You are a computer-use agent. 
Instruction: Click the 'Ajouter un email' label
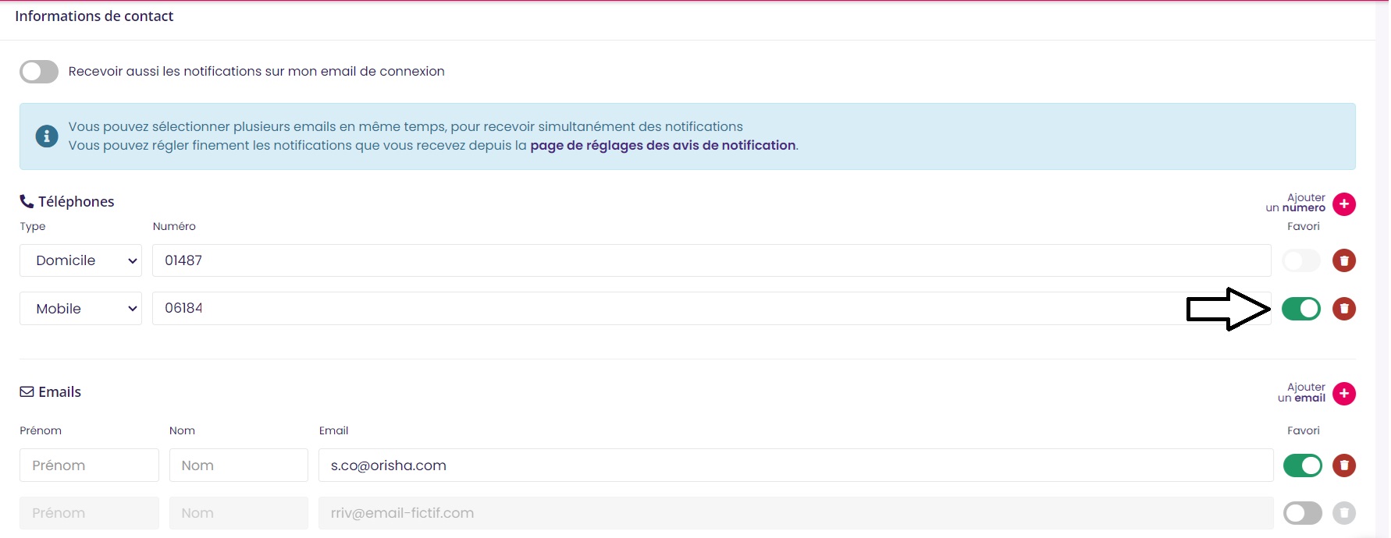[1301, 392]
